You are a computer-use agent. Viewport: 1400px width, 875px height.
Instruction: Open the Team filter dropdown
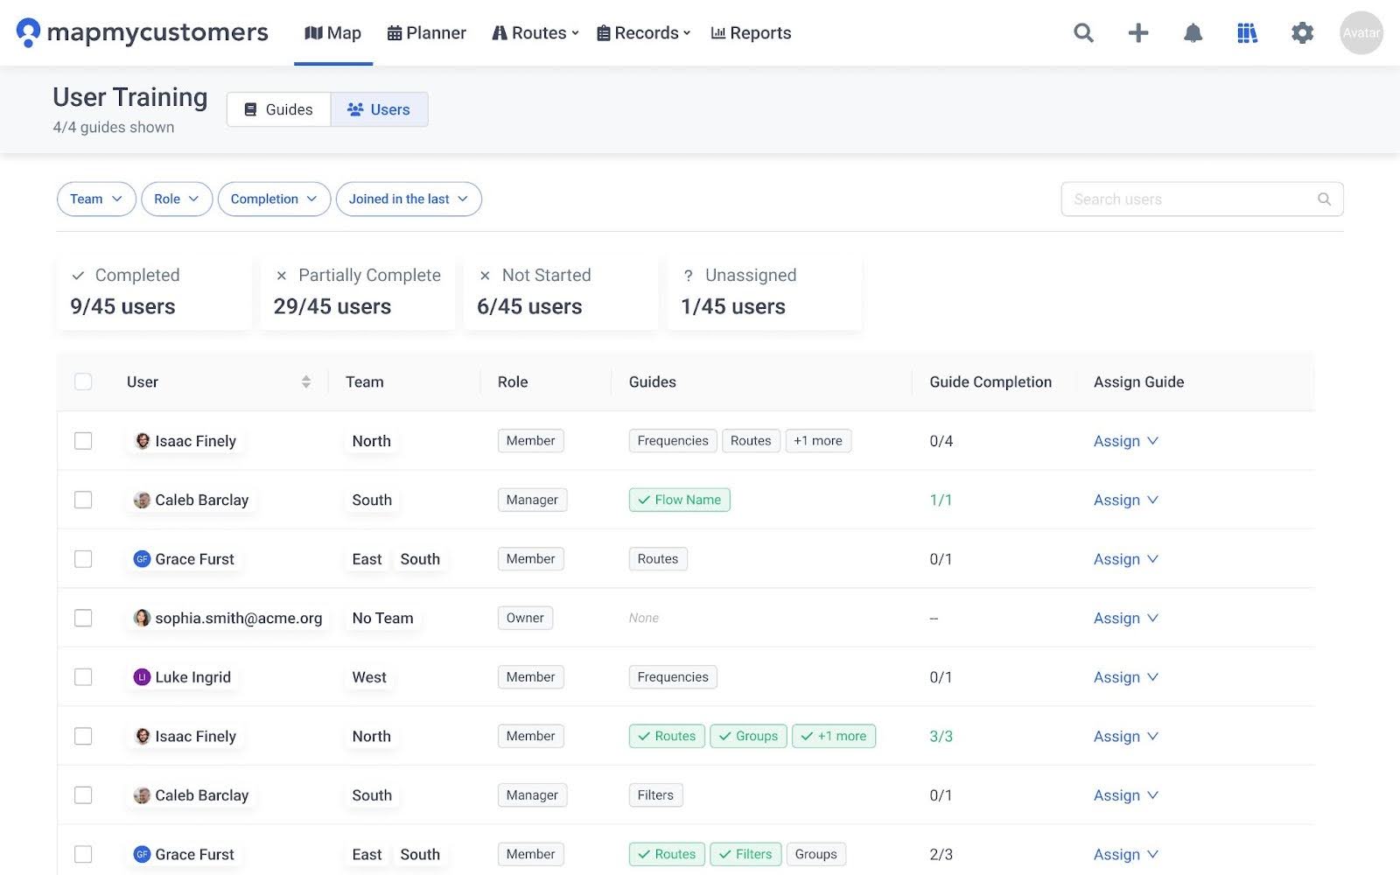96,199
